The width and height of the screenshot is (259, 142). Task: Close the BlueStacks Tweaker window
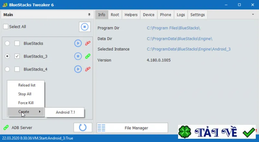coord(253,5)
